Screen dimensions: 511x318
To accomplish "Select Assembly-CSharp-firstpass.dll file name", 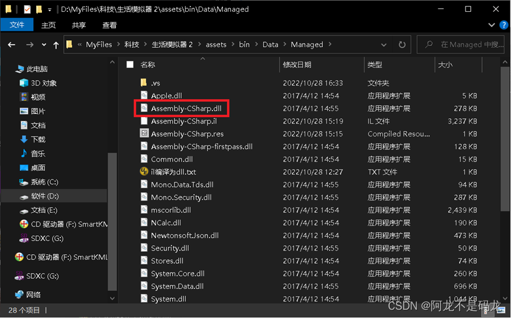I will [202, 147].
